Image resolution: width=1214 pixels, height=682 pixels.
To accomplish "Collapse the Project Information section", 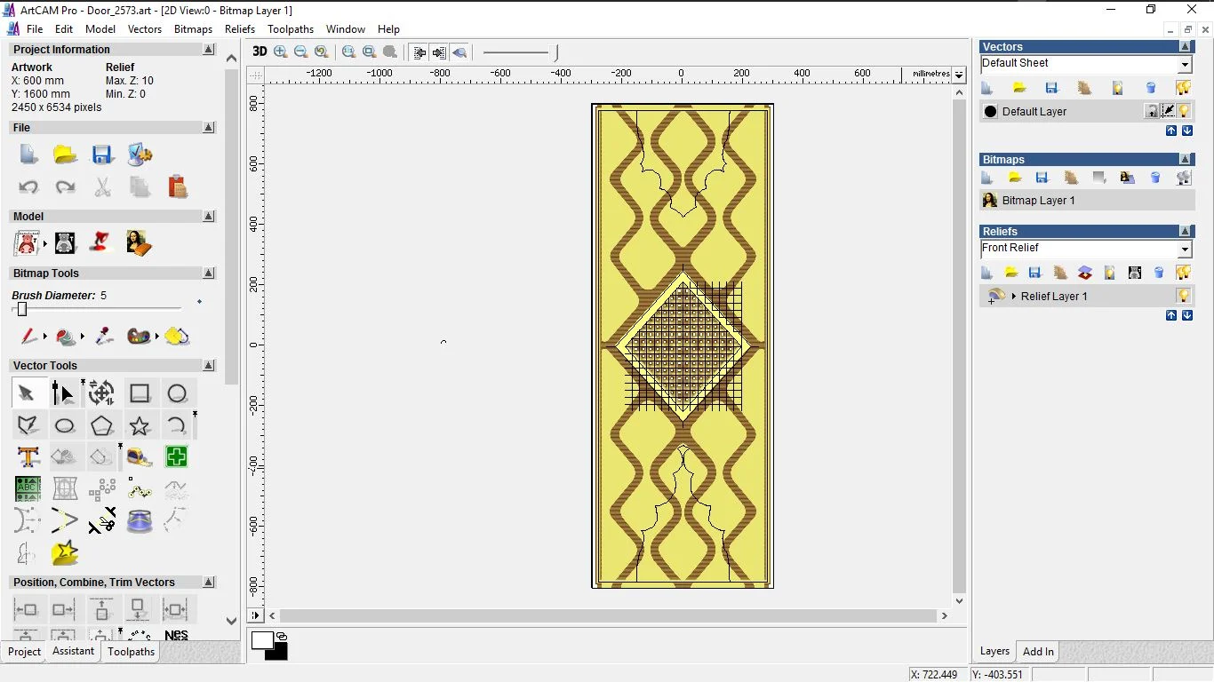I will (x=209, y=50).
